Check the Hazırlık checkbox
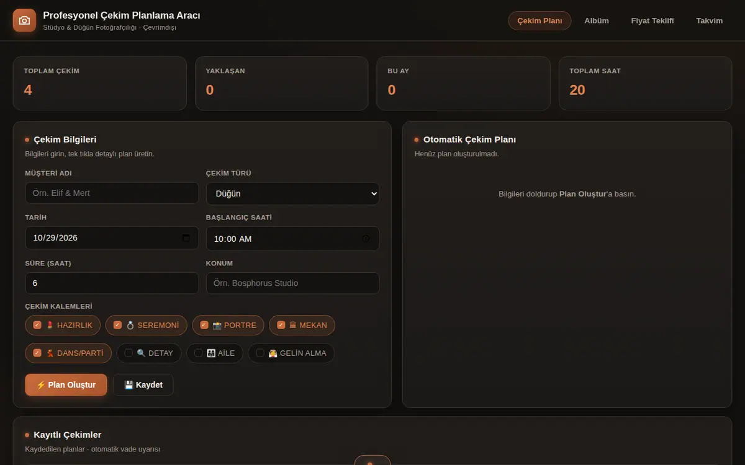 pyautogui.click(x=37, y=325)
